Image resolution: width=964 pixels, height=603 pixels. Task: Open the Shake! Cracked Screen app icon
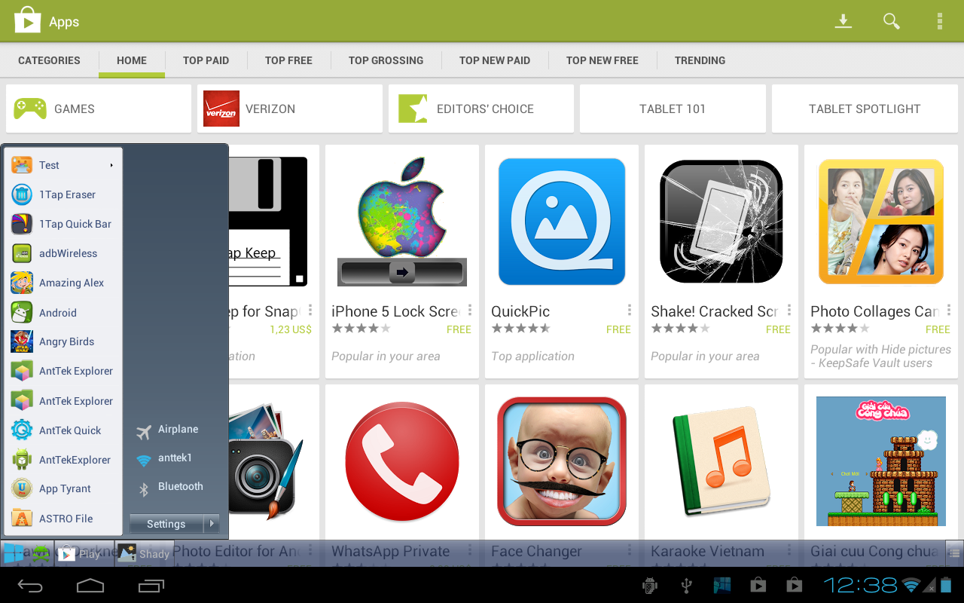point(721,221)
